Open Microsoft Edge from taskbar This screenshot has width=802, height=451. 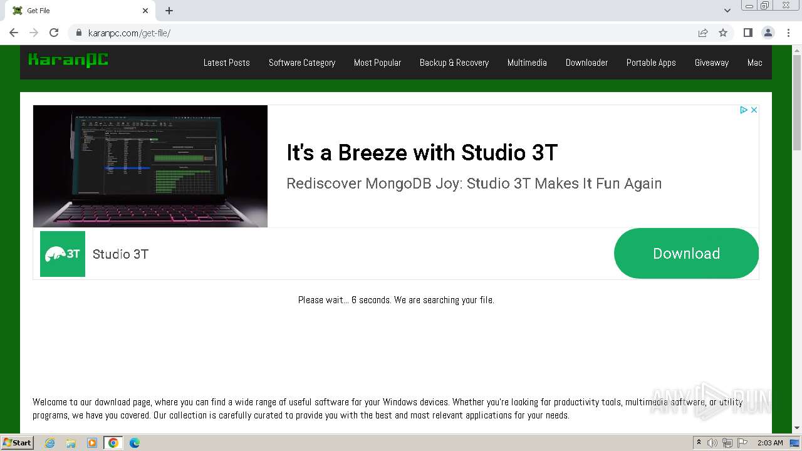pos(135,443)
